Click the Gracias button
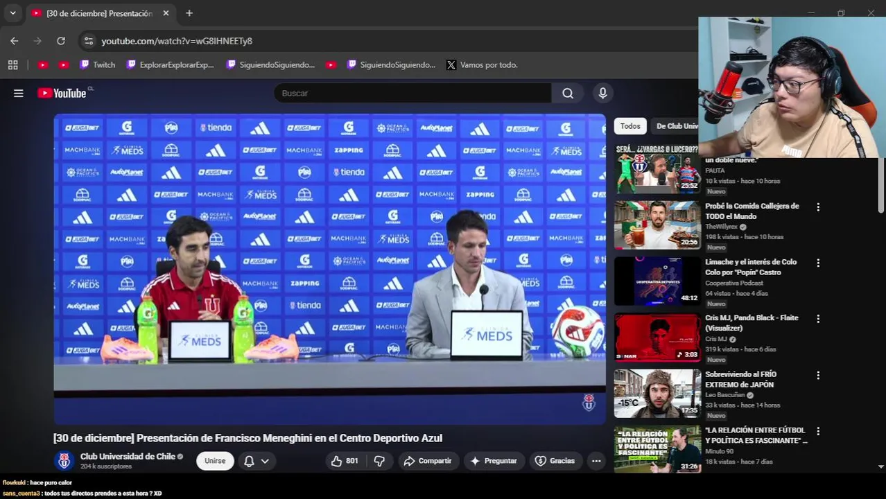 555,461
